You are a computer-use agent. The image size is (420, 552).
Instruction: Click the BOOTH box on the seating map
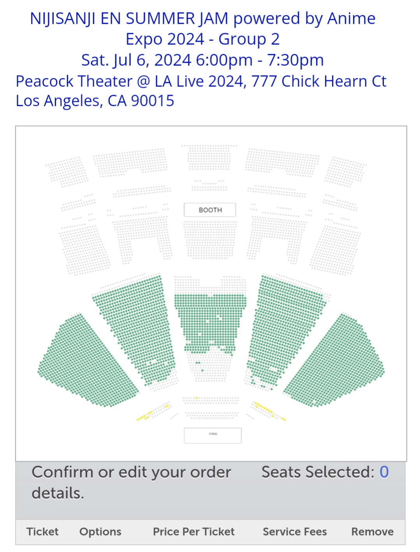pos(210,210)
